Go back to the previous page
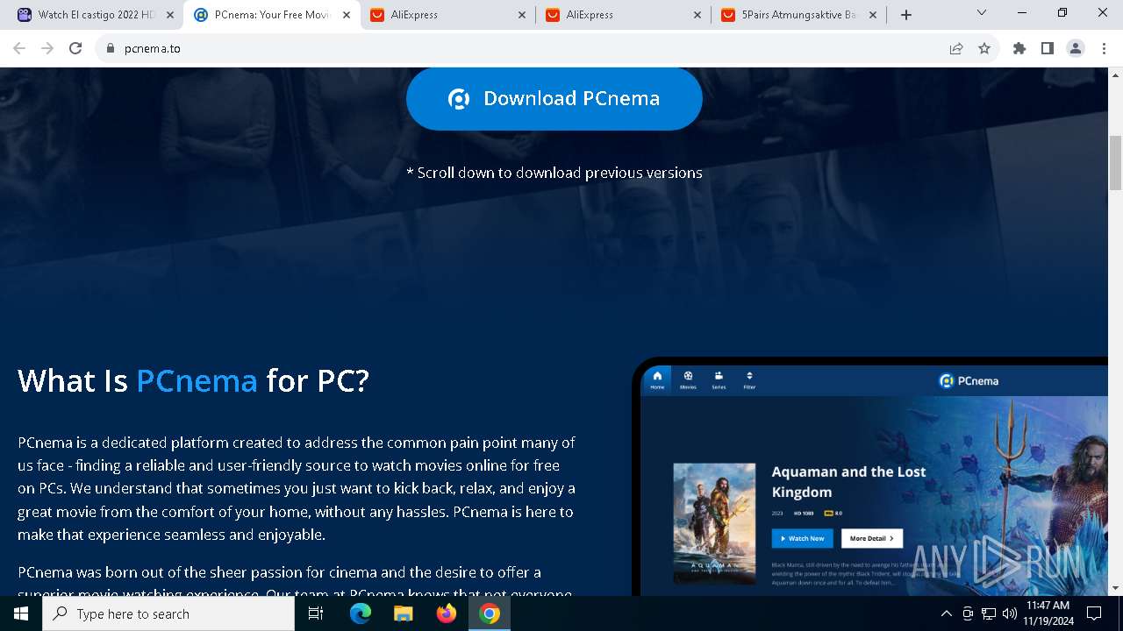The width and height of the screenshot is (1123, 631). [19, 48]
